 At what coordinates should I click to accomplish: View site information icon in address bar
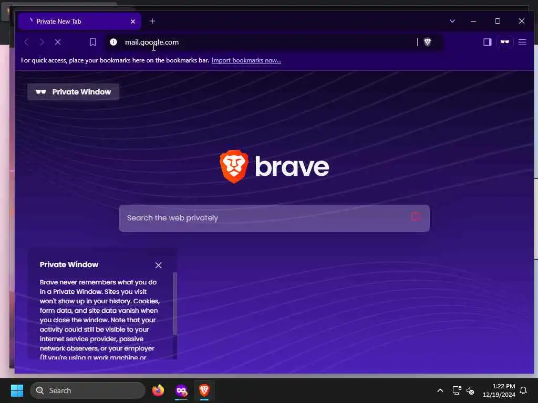tap(113, 42)
